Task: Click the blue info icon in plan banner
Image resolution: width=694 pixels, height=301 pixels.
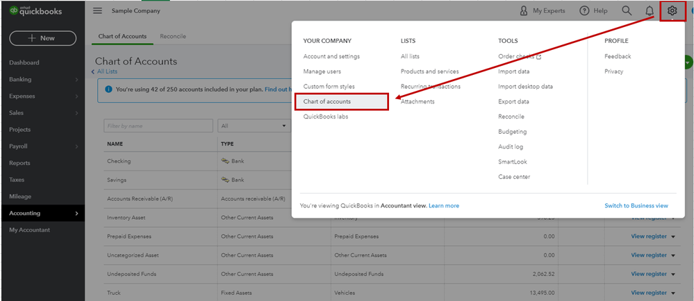Action: tap(108, 89)
